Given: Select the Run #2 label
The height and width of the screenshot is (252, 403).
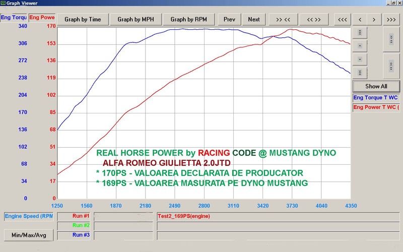Looking at the screenshot, I should pos(74,225).
